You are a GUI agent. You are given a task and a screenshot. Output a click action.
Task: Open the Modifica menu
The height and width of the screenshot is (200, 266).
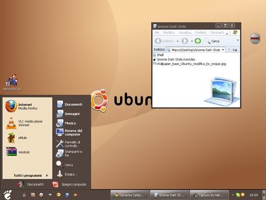[169, 33]
